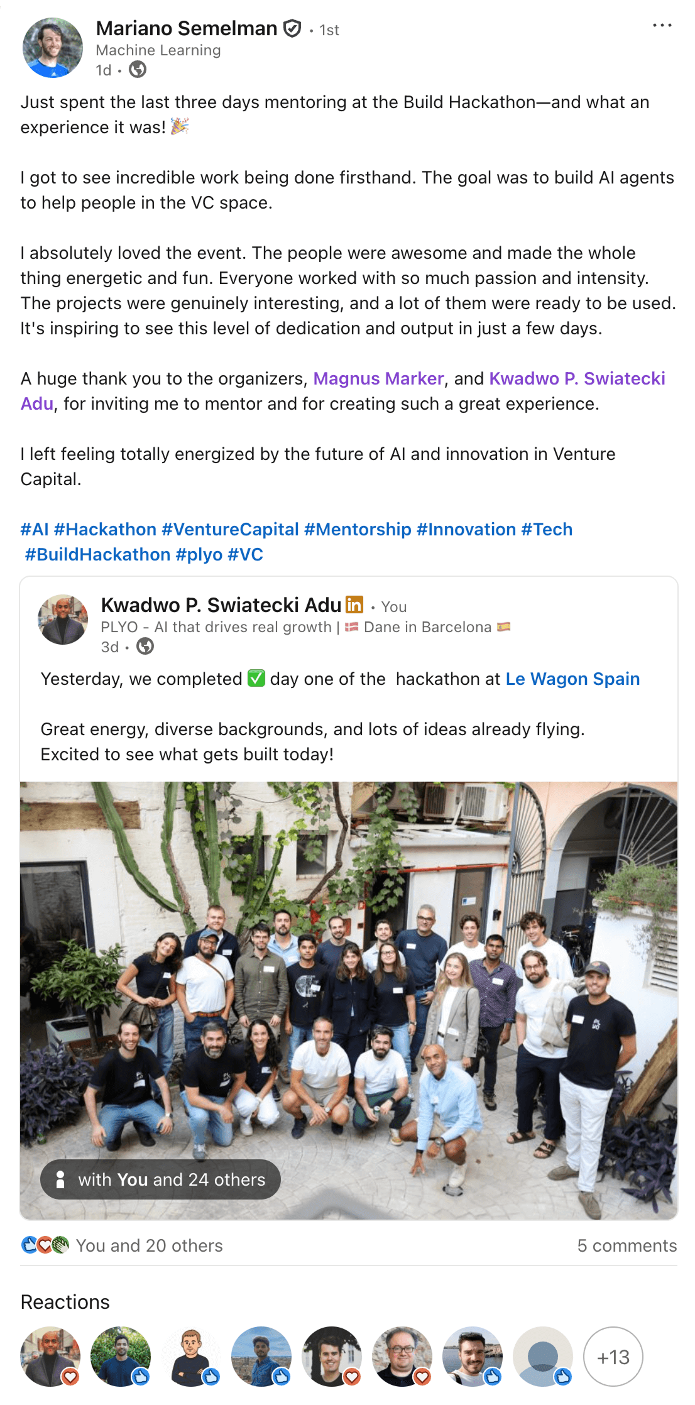
Task: Open Mariano Semelman's profile picture
Action: [53, 48]
